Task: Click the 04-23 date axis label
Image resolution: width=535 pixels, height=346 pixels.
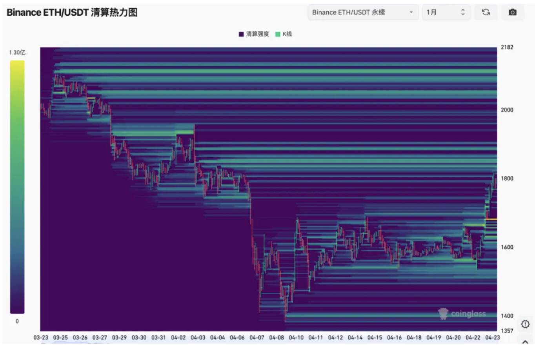Action: (492, 338)
